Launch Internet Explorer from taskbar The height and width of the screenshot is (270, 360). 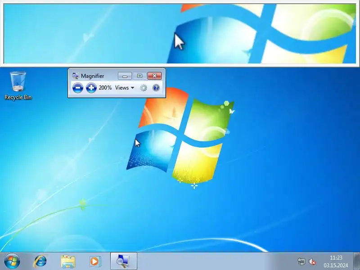coord(40,261)
